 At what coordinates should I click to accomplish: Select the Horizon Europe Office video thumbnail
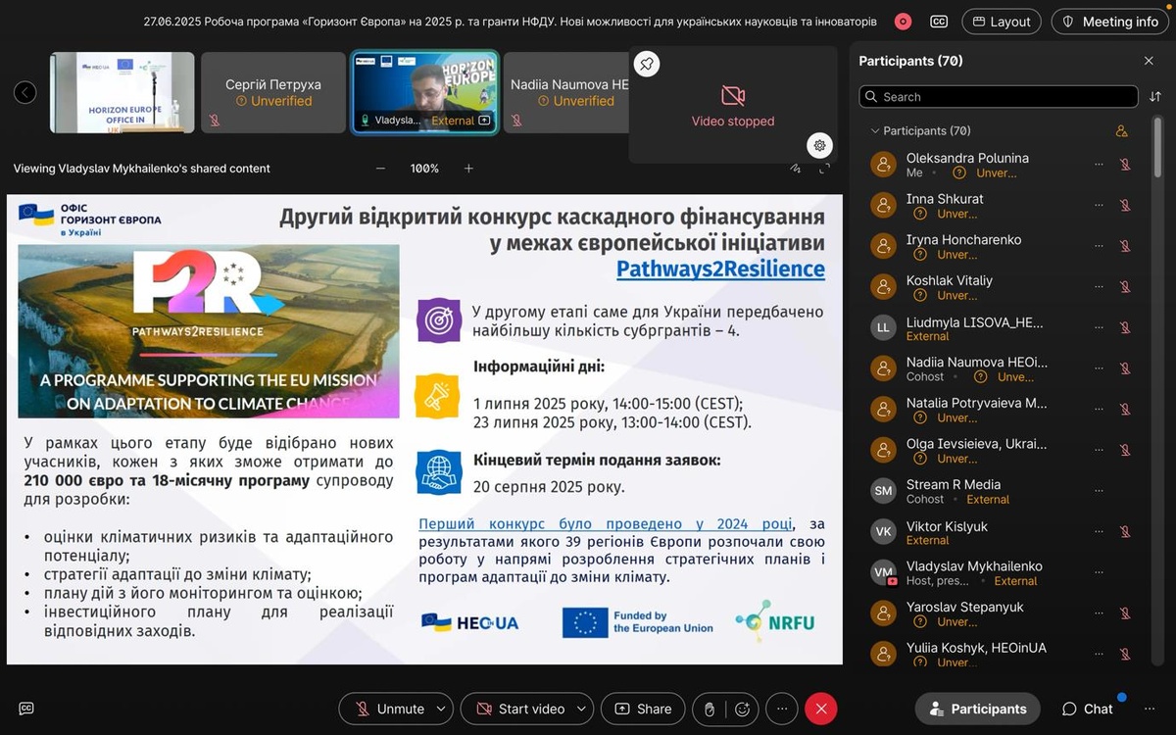pos(122,92)
